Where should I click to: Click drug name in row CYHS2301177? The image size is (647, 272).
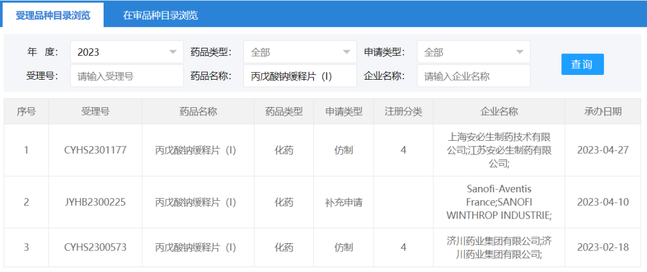tap(195, 150)
